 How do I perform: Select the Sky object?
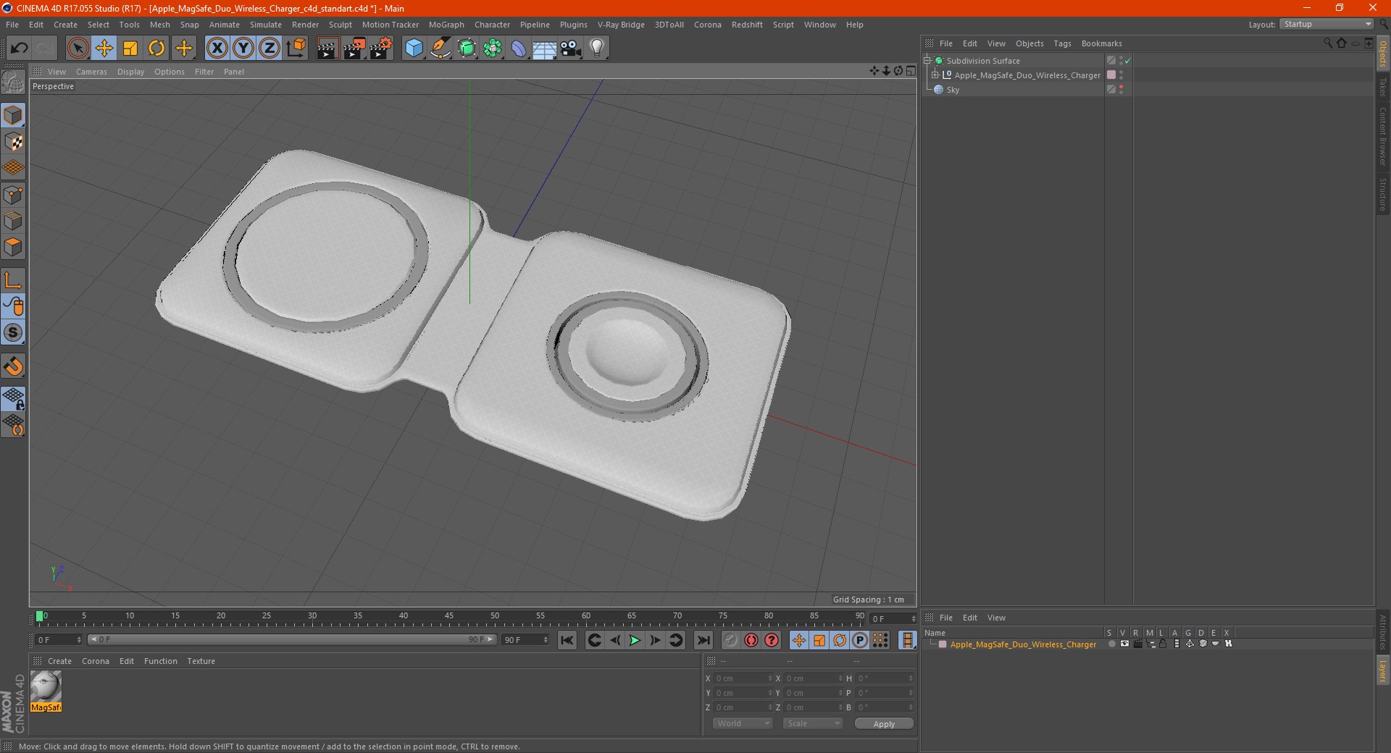(953, 90)
